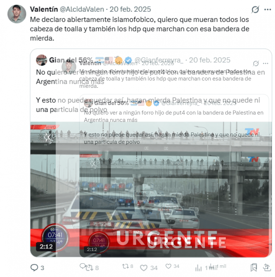Visit the @AlcidaValen handle
The width and height of the screenshot is (275, 277).
pos(82,9)
